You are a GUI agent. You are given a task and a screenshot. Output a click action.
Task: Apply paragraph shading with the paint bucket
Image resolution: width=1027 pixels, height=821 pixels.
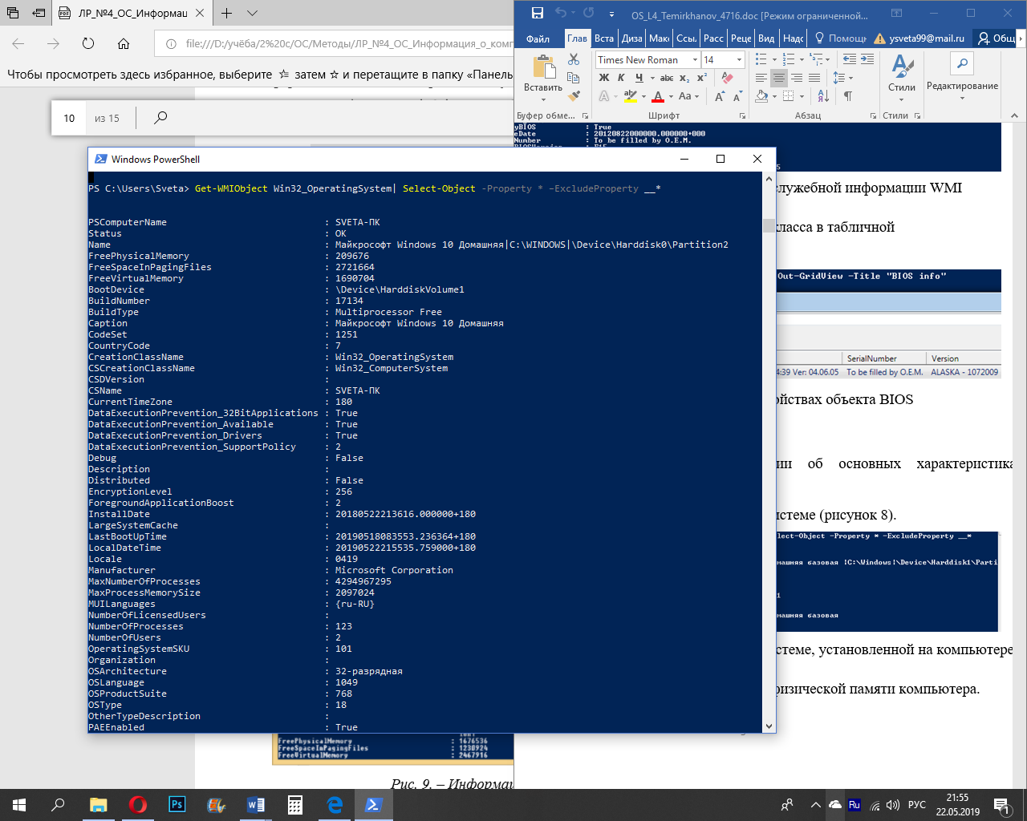(x=761, y=96)
